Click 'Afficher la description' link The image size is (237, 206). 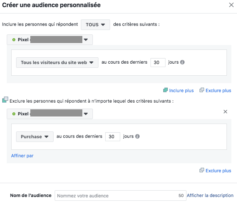point(210,196)
